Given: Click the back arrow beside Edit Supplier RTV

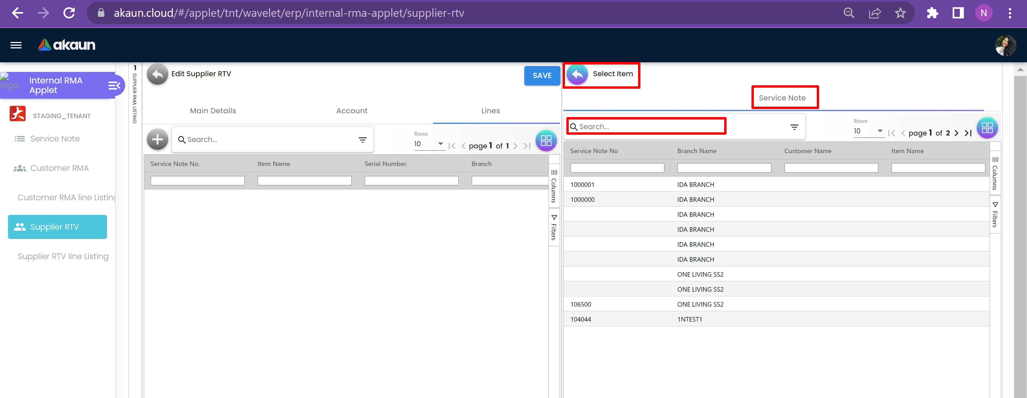Looking at the screenshot, I should click(x=158, y=74).
